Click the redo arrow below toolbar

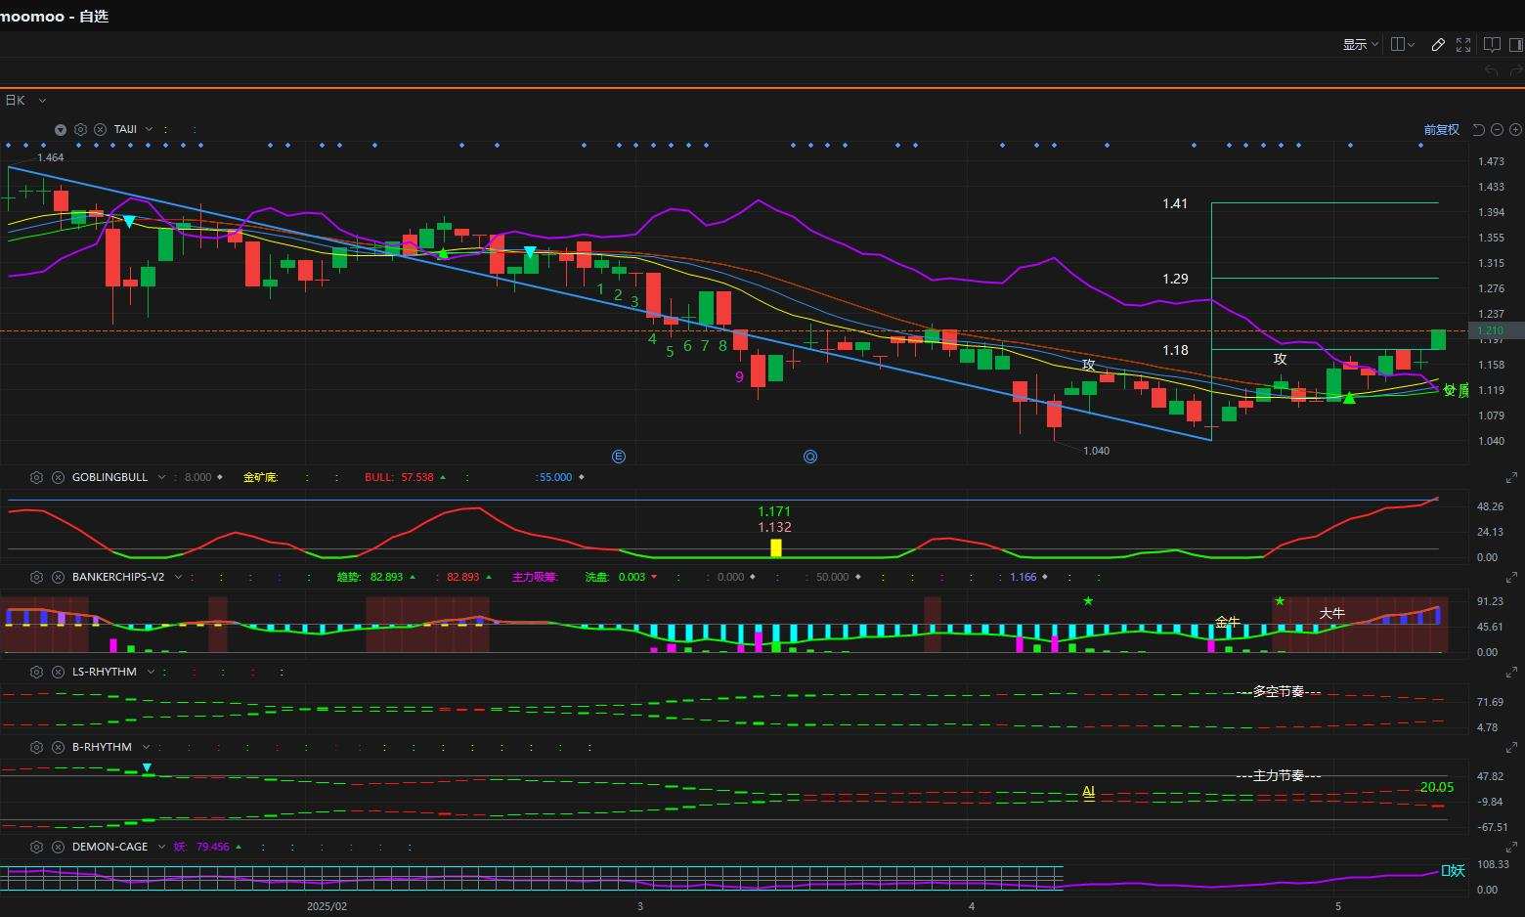pos(1516,70)
